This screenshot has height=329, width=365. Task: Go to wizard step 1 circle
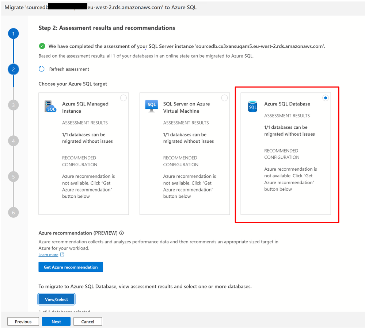[13, 34]
